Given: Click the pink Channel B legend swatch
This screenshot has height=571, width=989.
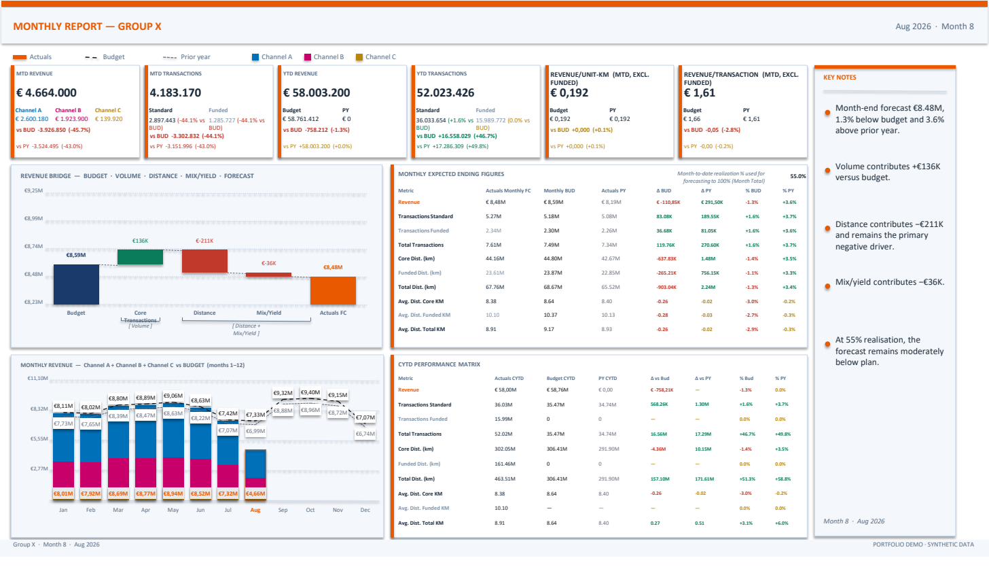Looking at the screenshot, I should pos(308,57).
